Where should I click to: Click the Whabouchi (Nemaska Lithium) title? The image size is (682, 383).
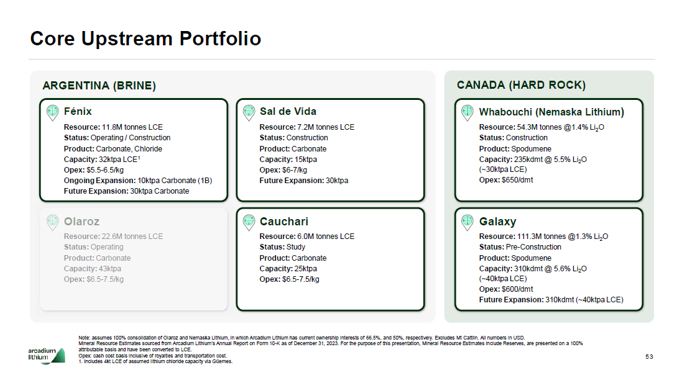point(551,112)
